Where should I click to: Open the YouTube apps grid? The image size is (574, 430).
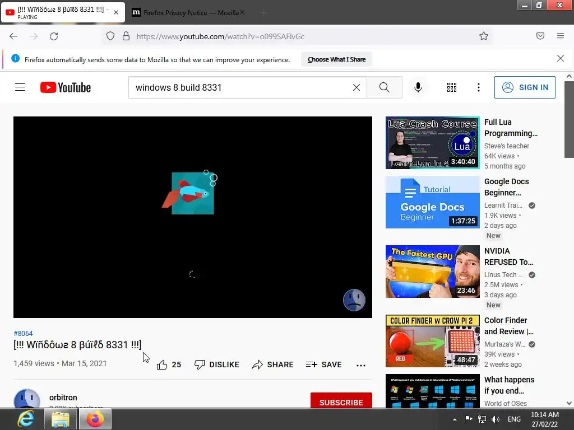tap(452, 87)
